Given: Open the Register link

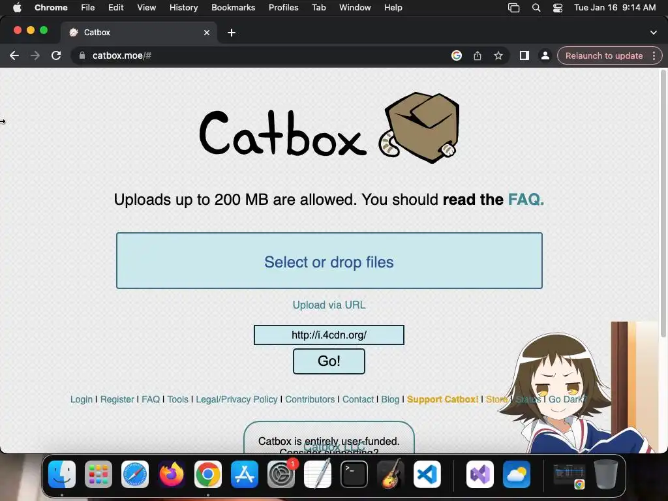Looking at the screenshot, I should click(117, 399).
